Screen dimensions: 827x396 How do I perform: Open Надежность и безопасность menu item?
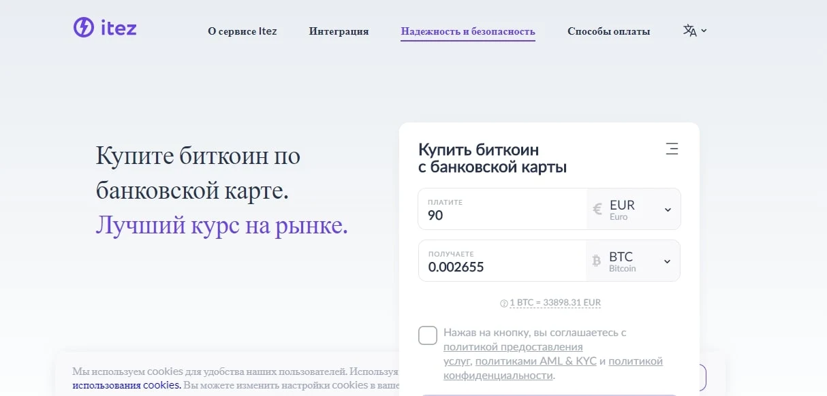(x=468, y=31)
